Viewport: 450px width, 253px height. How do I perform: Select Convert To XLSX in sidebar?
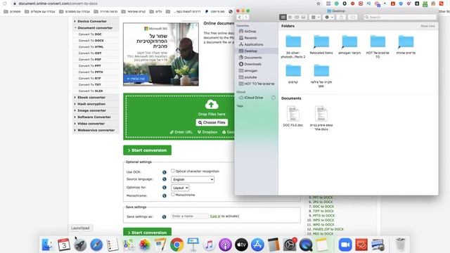pyautogui.click(x=91, y=91)
